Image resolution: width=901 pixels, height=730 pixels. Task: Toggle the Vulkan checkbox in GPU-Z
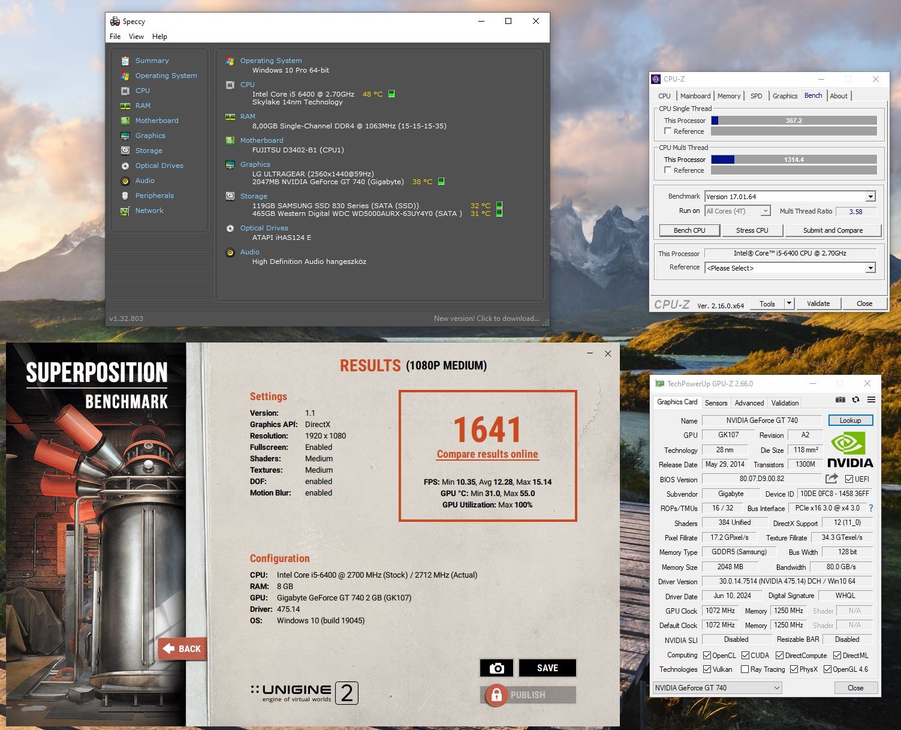pyautogui.click(x=707, y=669)
